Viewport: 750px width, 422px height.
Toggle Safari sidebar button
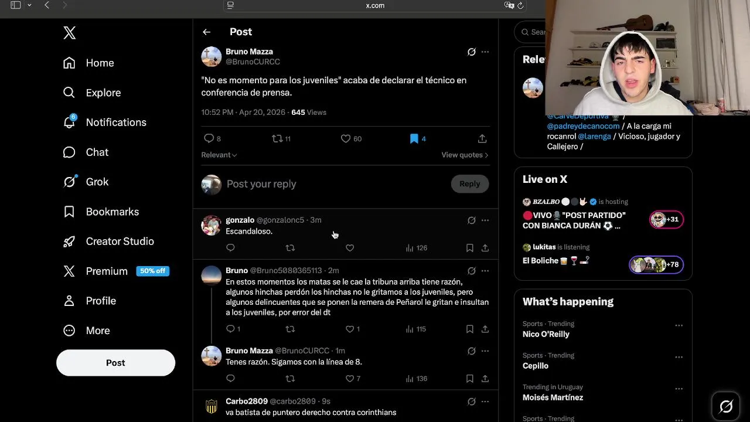point(16,5)
